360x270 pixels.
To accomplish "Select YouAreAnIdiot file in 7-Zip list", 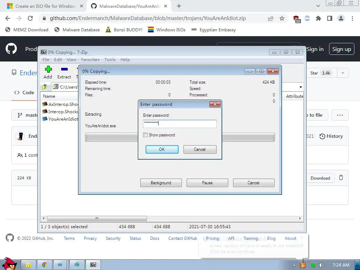I will tap(60, 119).
